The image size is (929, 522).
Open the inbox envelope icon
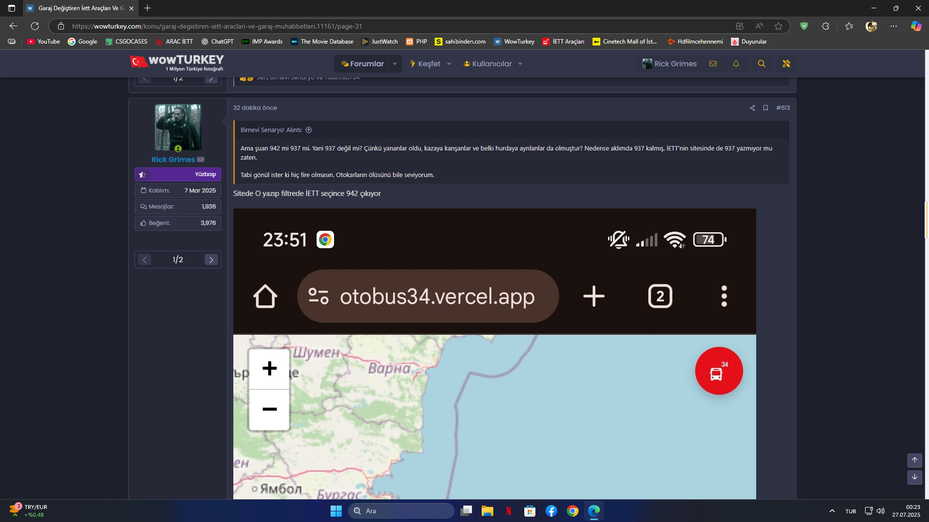point(713,64)
